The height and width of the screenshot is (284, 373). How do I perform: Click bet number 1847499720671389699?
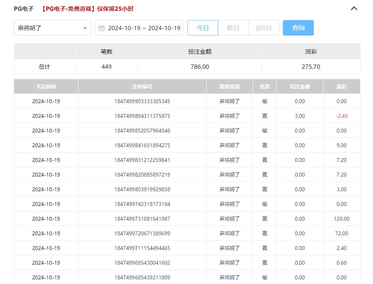click(x=142, y=233)
